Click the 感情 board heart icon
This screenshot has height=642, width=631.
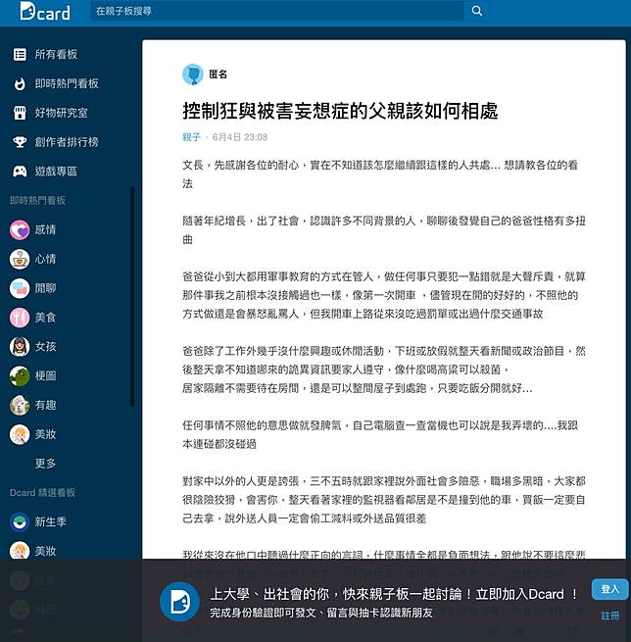20,230
